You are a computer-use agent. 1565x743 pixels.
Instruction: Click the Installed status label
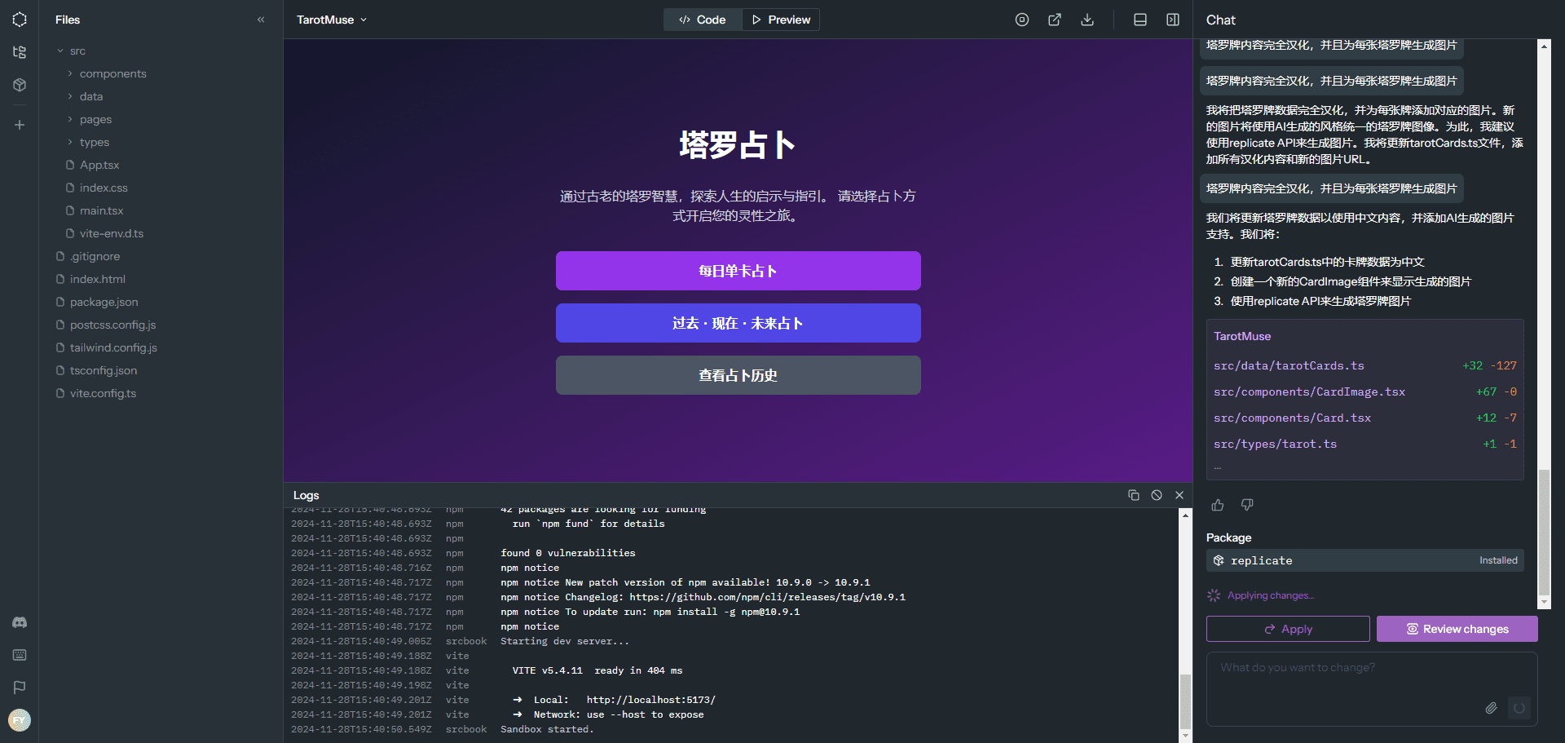[x=1498, y=560]
